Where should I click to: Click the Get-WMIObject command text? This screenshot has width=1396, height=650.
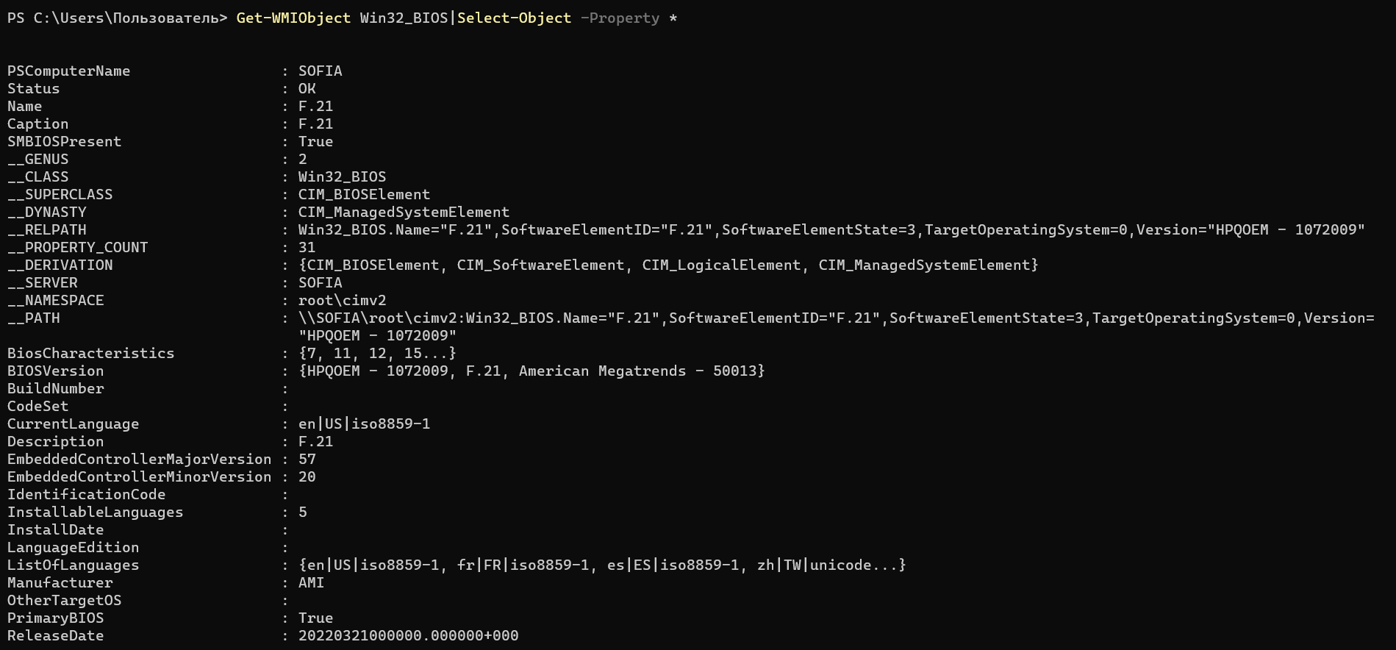tap(293, 18)
